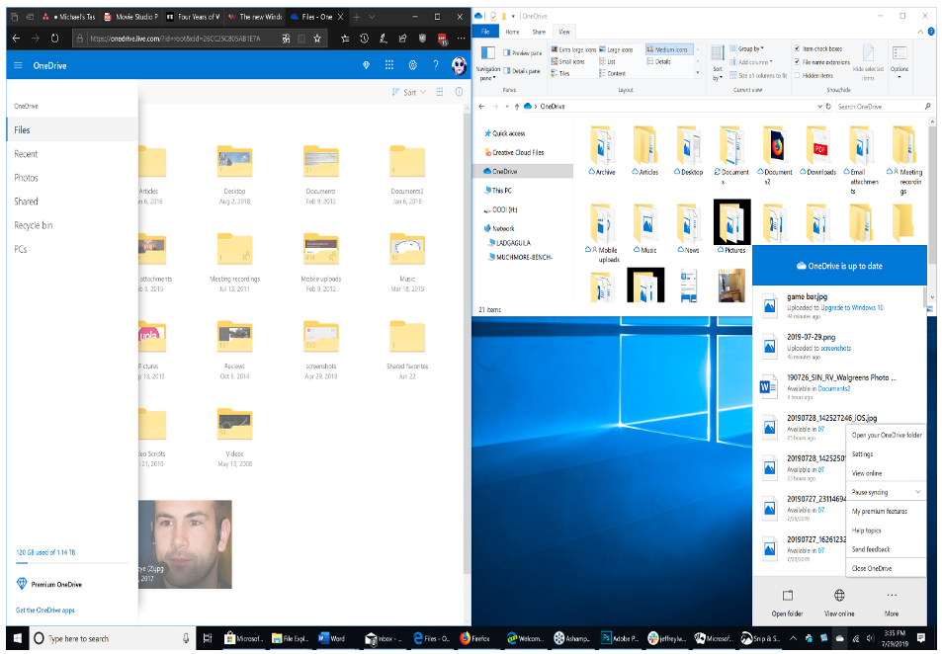Open the info details pane icon
The image size is (942, 654).
(459, 92)
